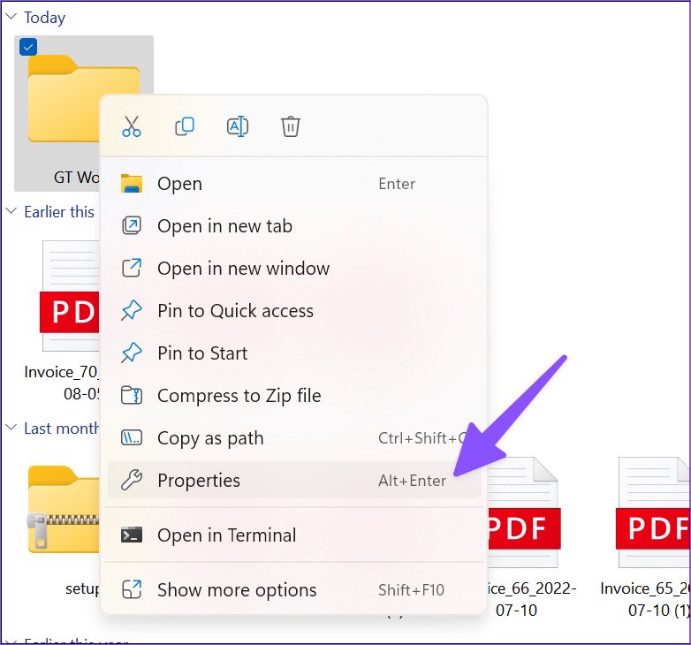Click the Rename icon

pos(238,126)
